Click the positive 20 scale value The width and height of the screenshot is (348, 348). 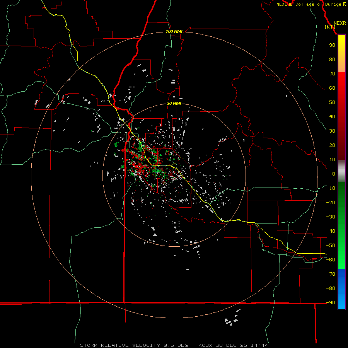coord(332,145)
